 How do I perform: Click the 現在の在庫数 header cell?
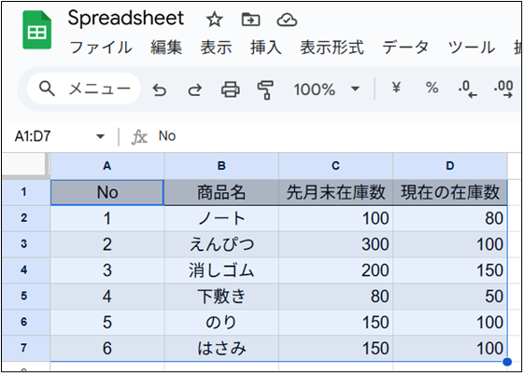click(450, 192)
